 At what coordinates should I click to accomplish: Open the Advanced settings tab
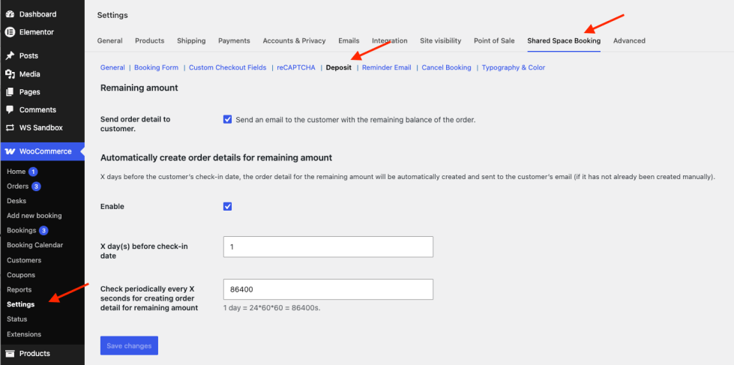coord(629,40)
